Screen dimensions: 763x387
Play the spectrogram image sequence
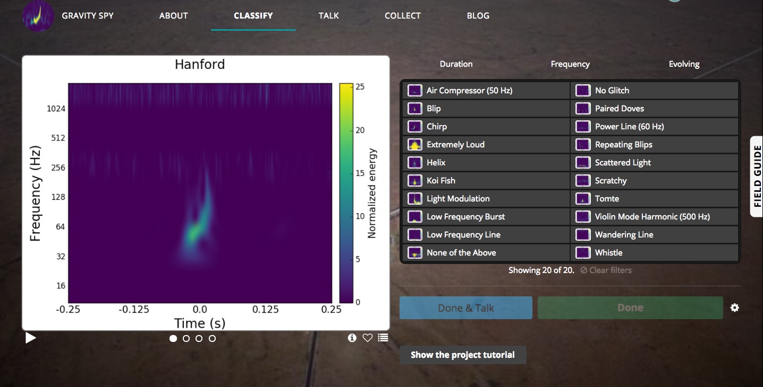tap(31, 338)
